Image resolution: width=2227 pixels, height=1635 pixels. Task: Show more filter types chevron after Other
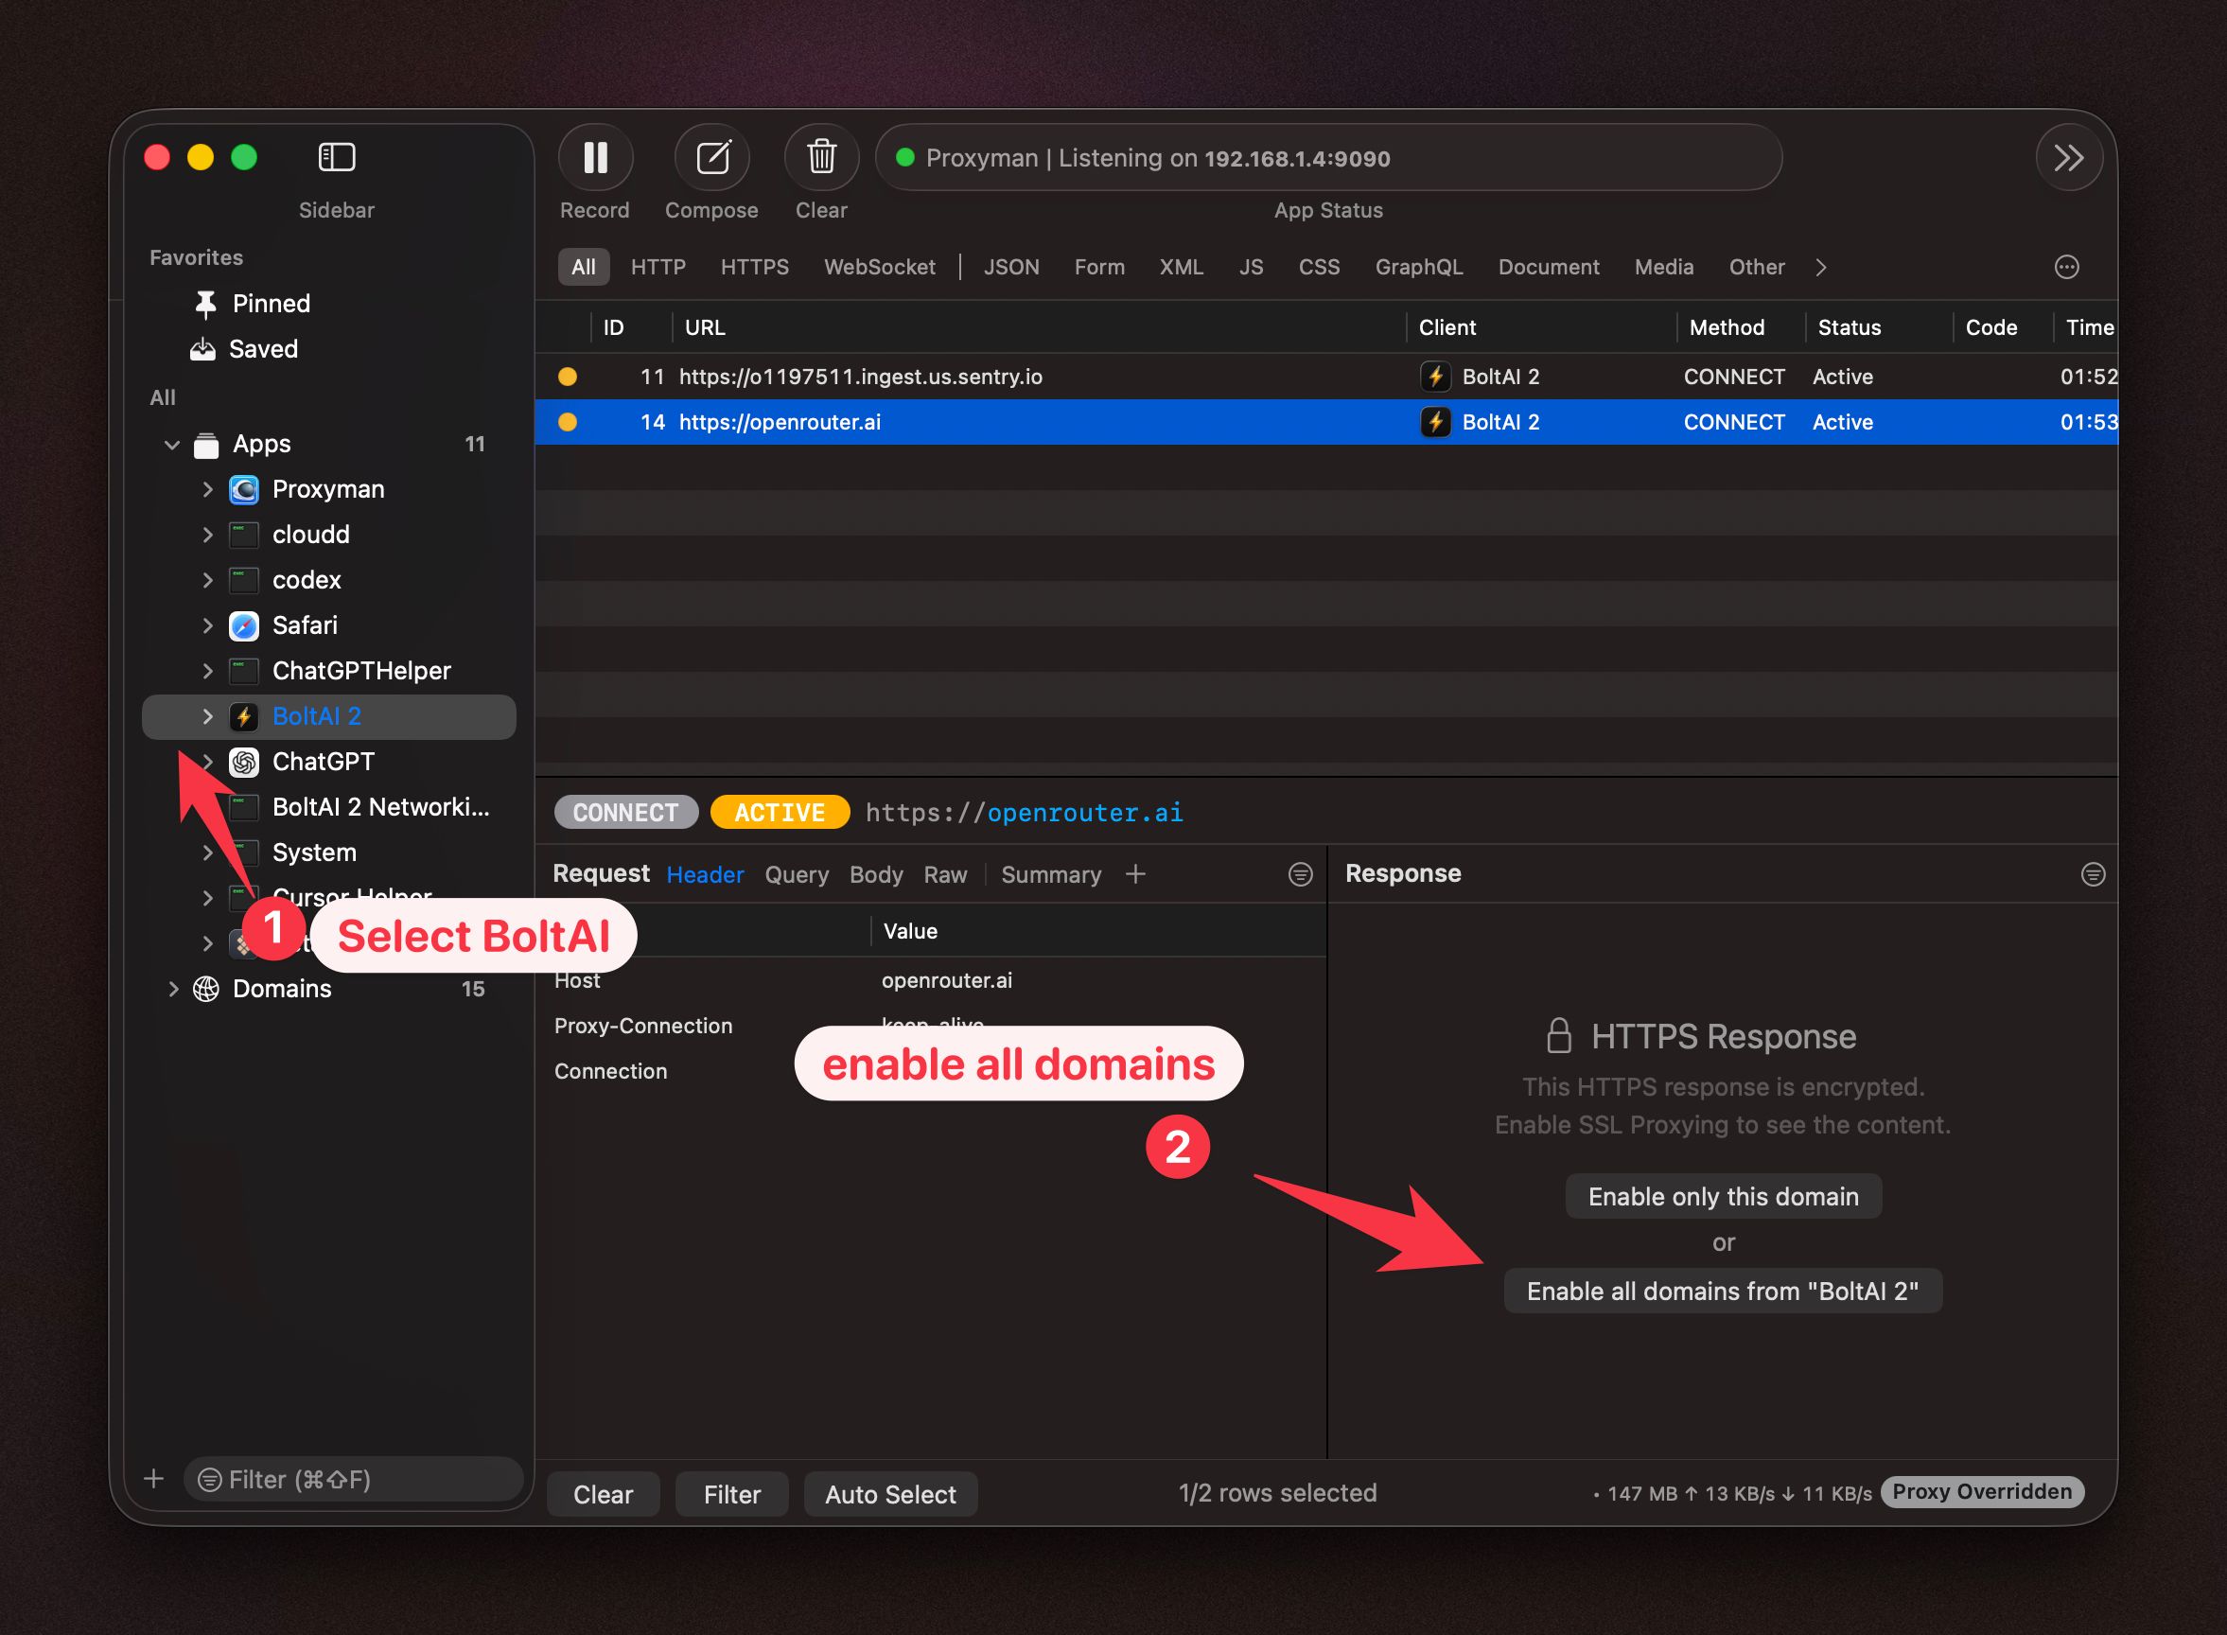click(x=1820, y=267)
